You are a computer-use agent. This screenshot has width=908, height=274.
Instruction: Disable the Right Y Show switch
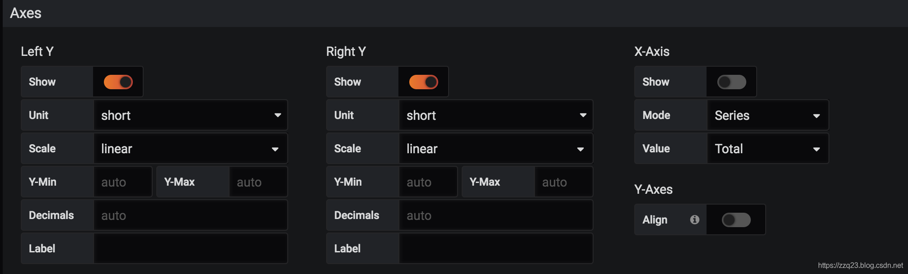click(x=424, y=82)
